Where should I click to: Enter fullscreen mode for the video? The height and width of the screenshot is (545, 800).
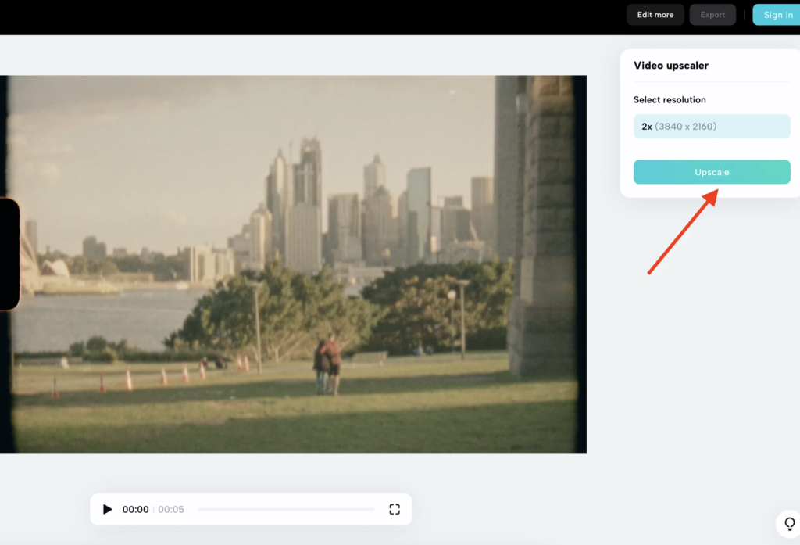tap(395, 510)
